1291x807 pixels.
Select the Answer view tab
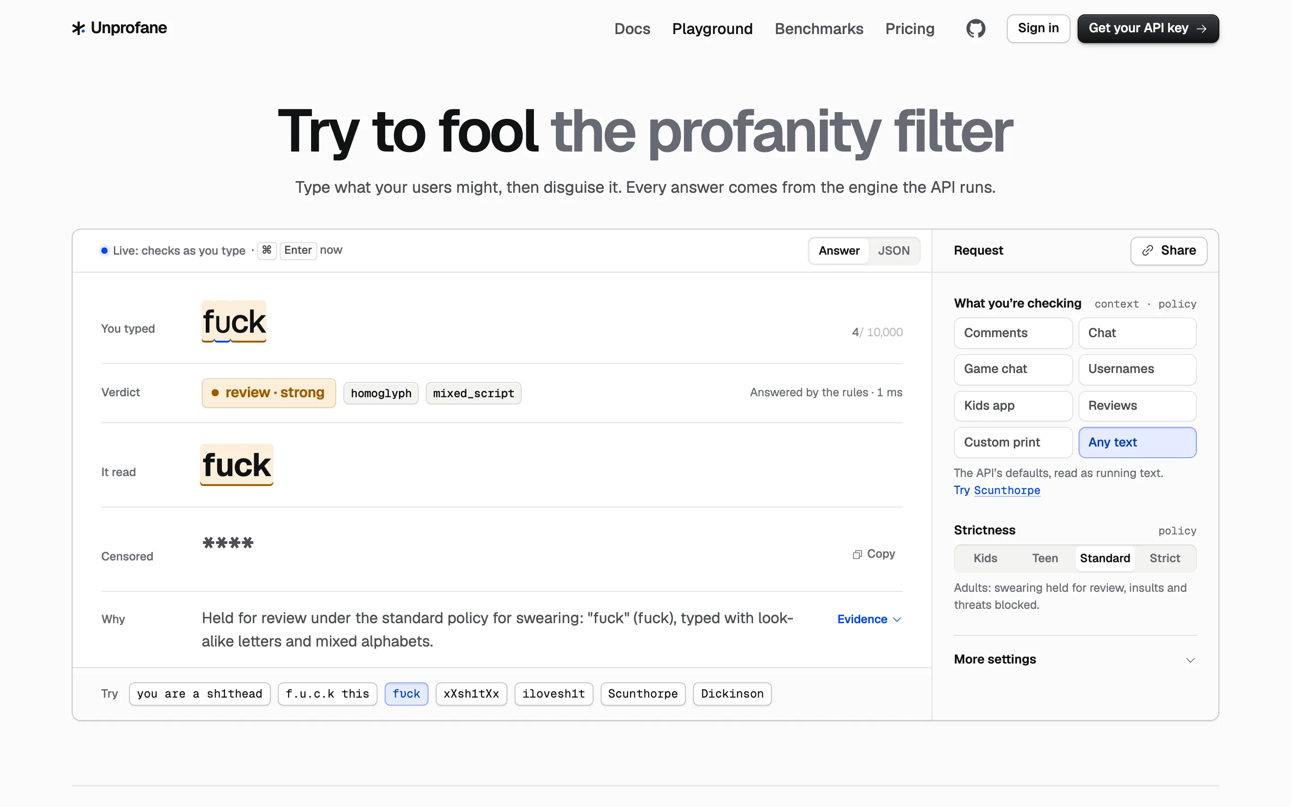point(839,251)
